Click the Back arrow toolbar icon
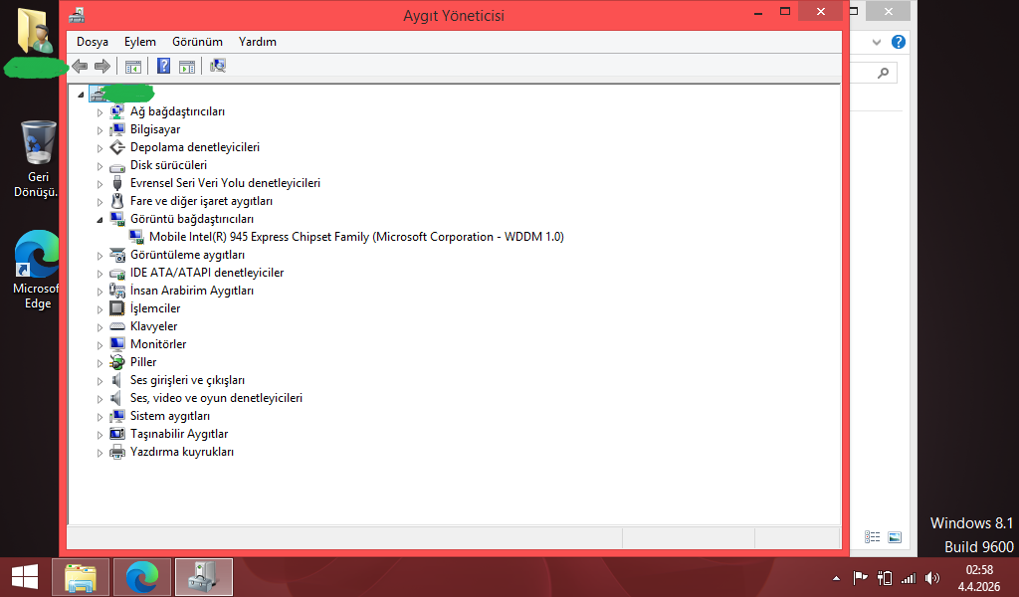This screenshot has width=1019, height=597. (80, 66)
